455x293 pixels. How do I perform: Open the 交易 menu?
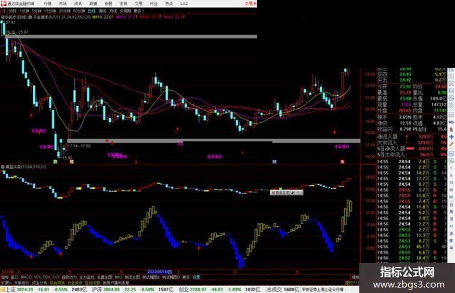coord(139,3)
